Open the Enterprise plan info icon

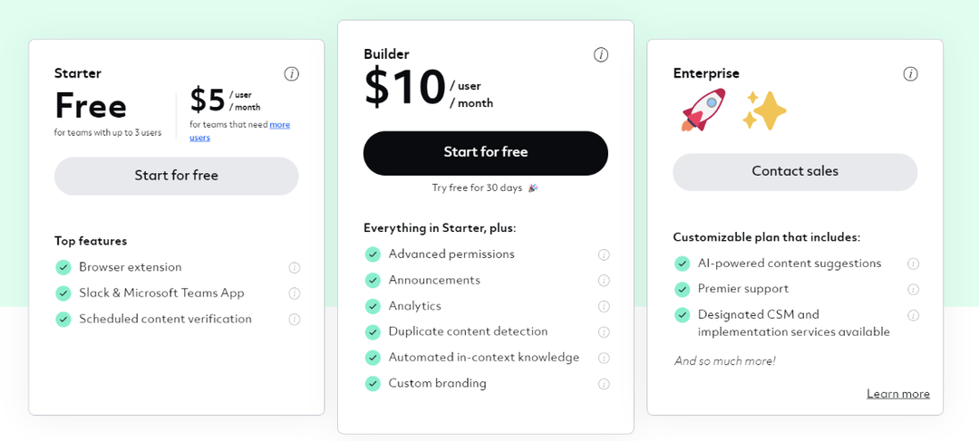pos(910,73)
